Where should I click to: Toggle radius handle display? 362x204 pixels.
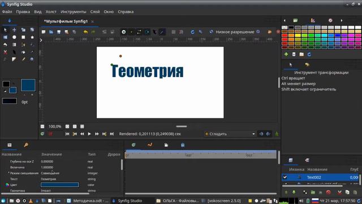point(147,32)
